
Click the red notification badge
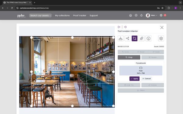[x=165, y=15]
